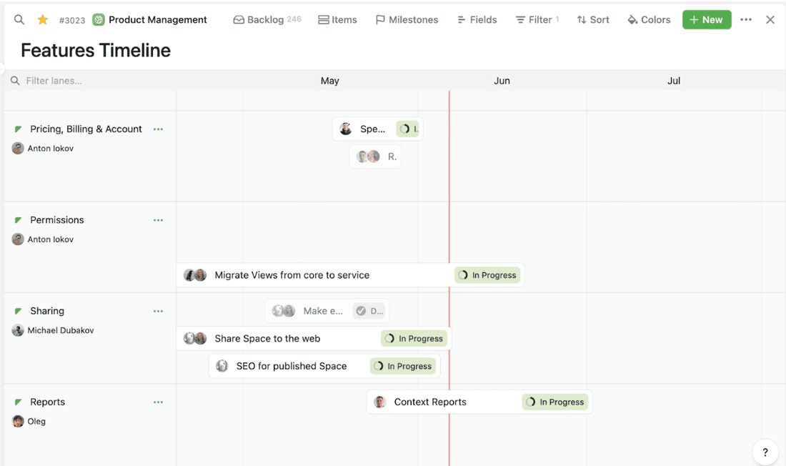Click the search magnifier icon in the top bar

point(18,19)
